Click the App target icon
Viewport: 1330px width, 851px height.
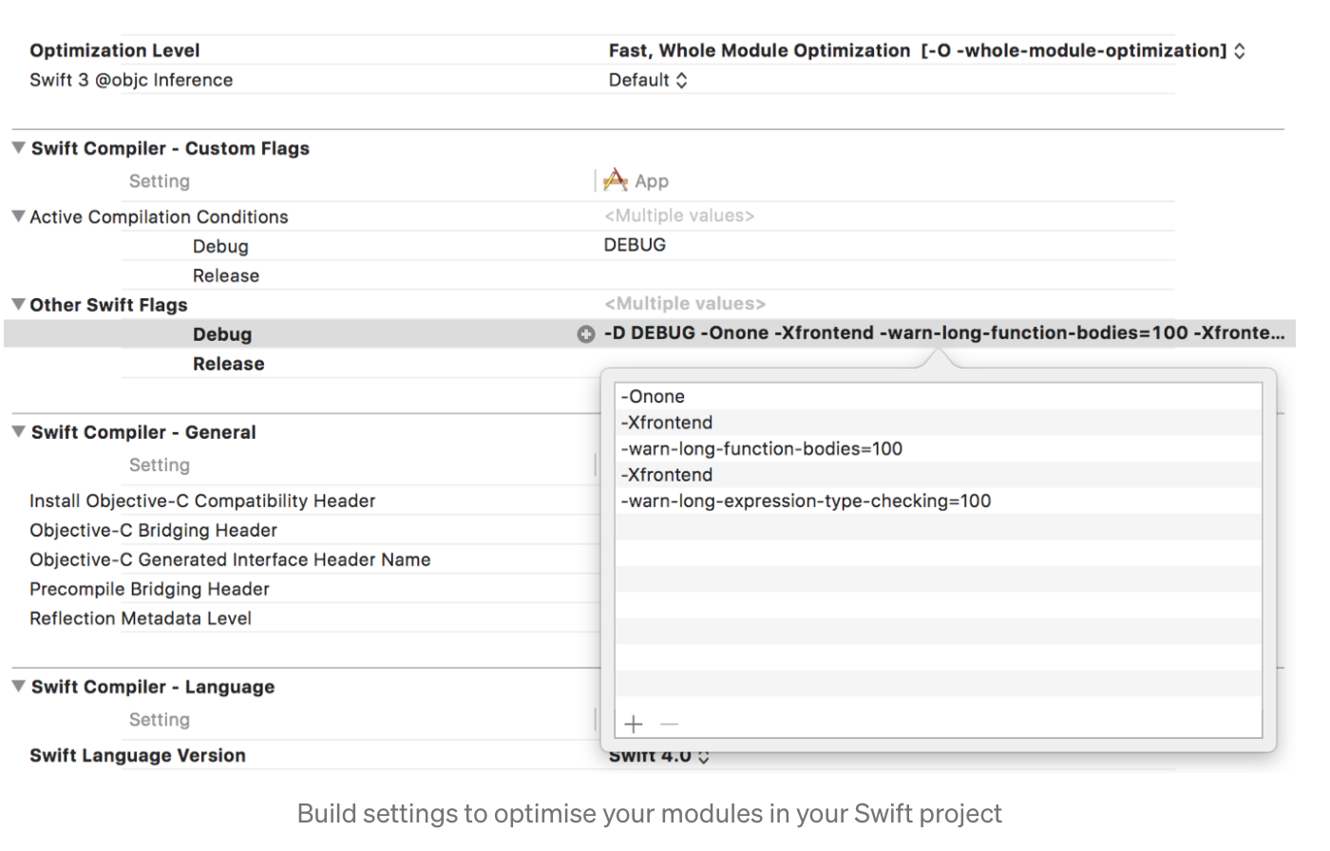616,180
